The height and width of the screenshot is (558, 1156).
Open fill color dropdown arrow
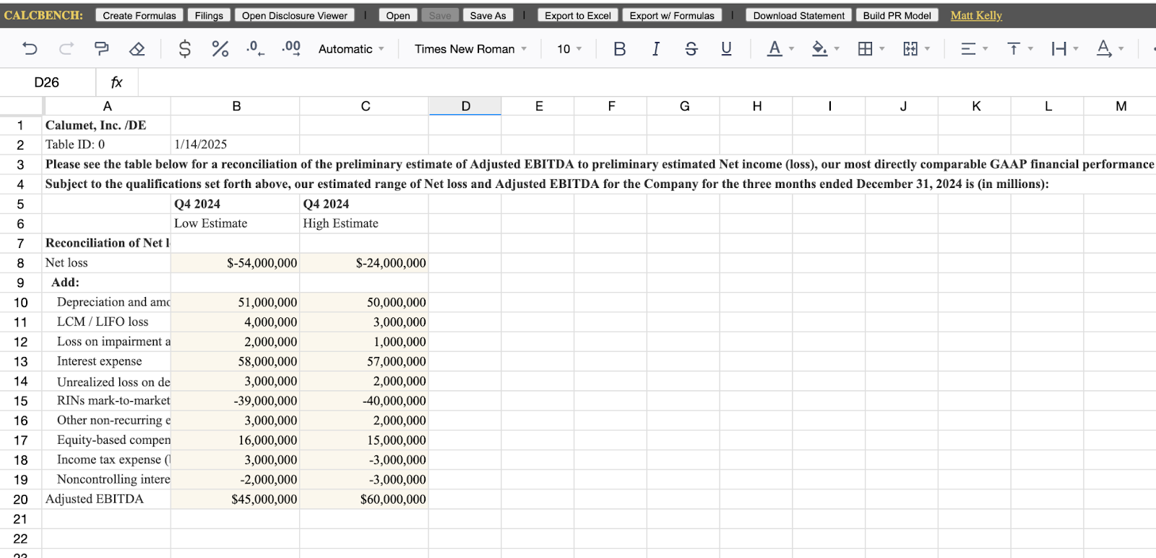[837, 48]
